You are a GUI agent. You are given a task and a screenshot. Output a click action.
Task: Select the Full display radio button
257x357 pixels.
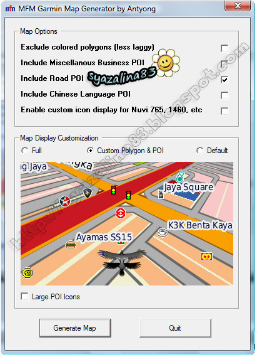pyautogui.click(x=25, y=151)
